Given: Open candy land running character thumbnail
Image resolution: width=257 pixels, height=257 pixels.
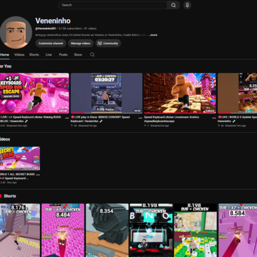Looking at the screenshot, I should [180, 93].
